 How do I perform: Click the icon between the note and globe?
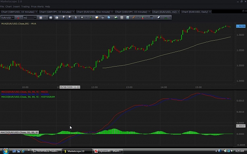103,18
